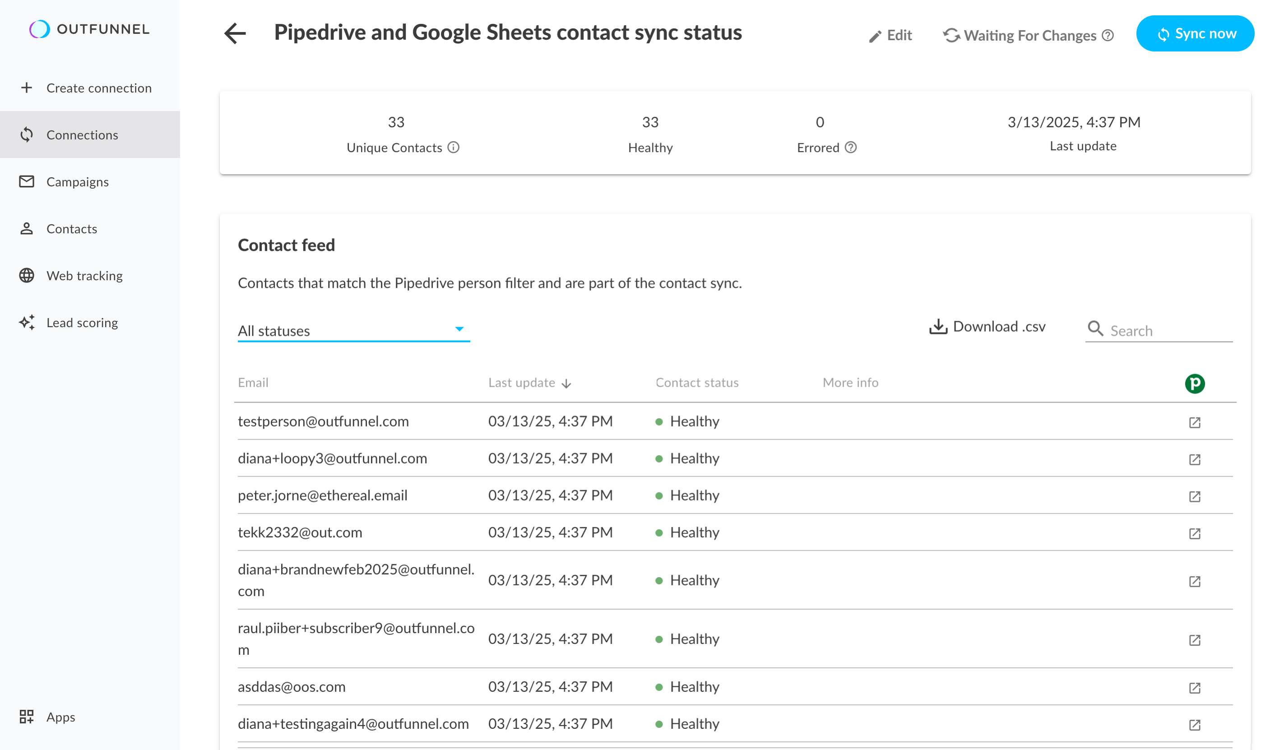Select the Web tracking globe icon

27,275
